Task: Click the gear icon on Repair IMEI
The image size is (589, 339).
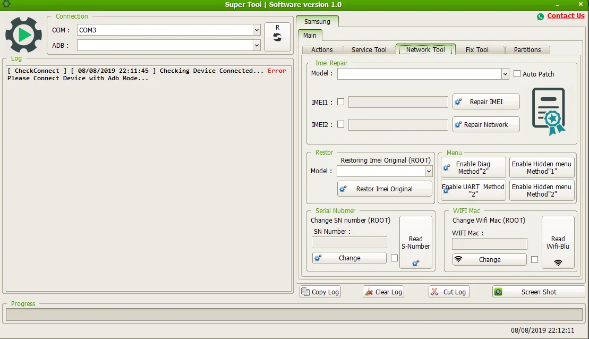Action: coord(458,101)
